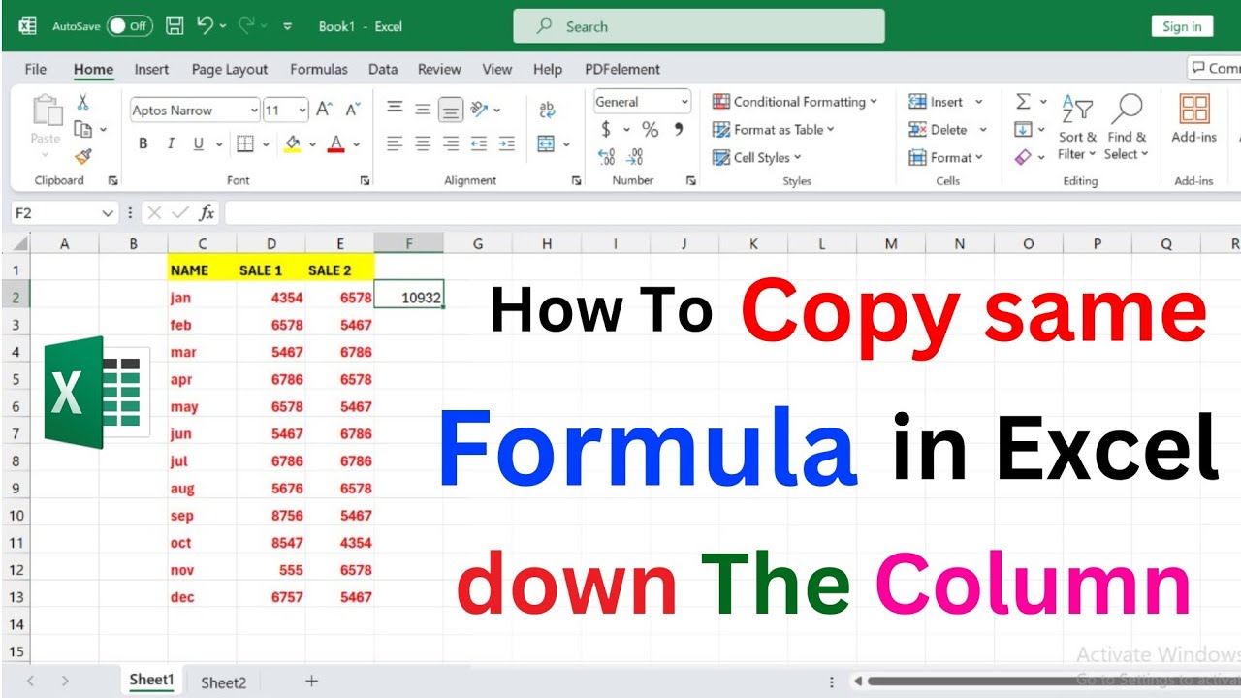Switch to the Insert tab
1241x698 pixels.
pos(151,69)
